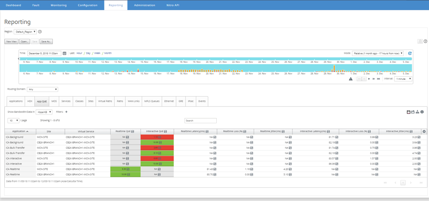The height and width of the screenshot is (201, 429).
Task: Click graph icon beside 81.43 realtime latency
Action: click(x=214, y=169)
